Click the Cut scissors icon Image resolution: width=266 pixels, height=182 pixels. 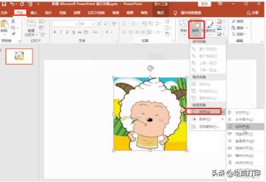coord(13,21)
